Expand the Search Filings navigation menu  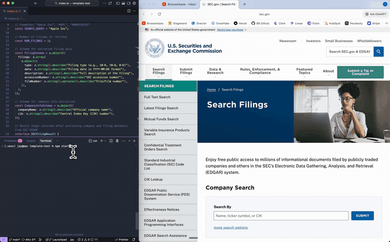tap(158, 72)
